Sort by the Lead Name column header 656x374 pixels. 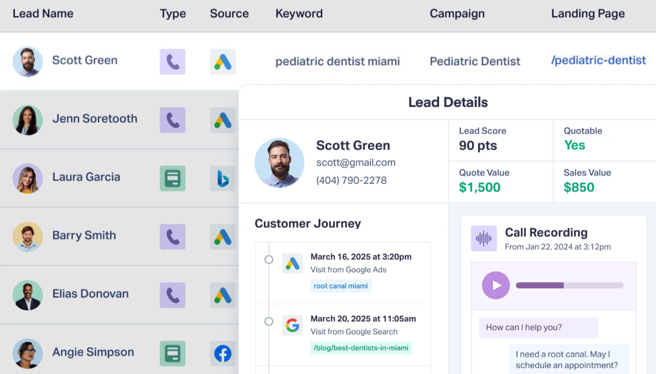pyautogui.click(x=43, y=14)
